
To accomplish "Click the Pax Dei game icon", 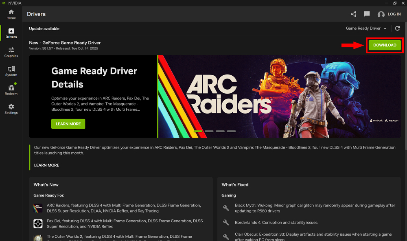I will point(38,223).
